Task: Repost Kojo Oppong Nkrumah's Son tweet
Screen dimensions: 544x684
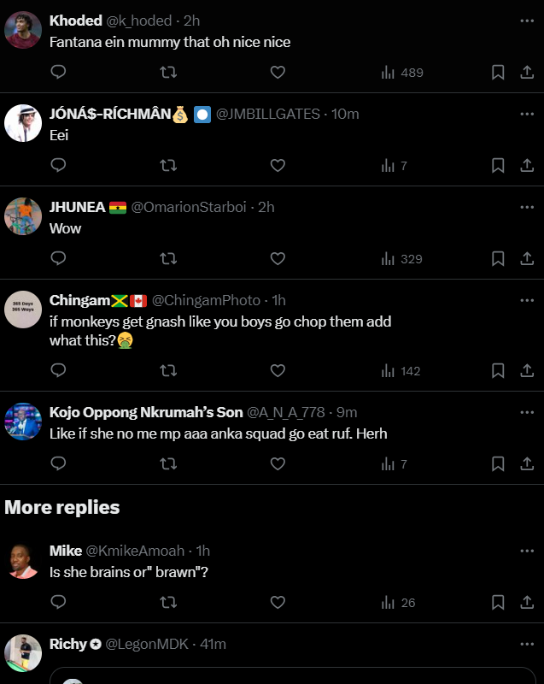Action: [168, 463]
